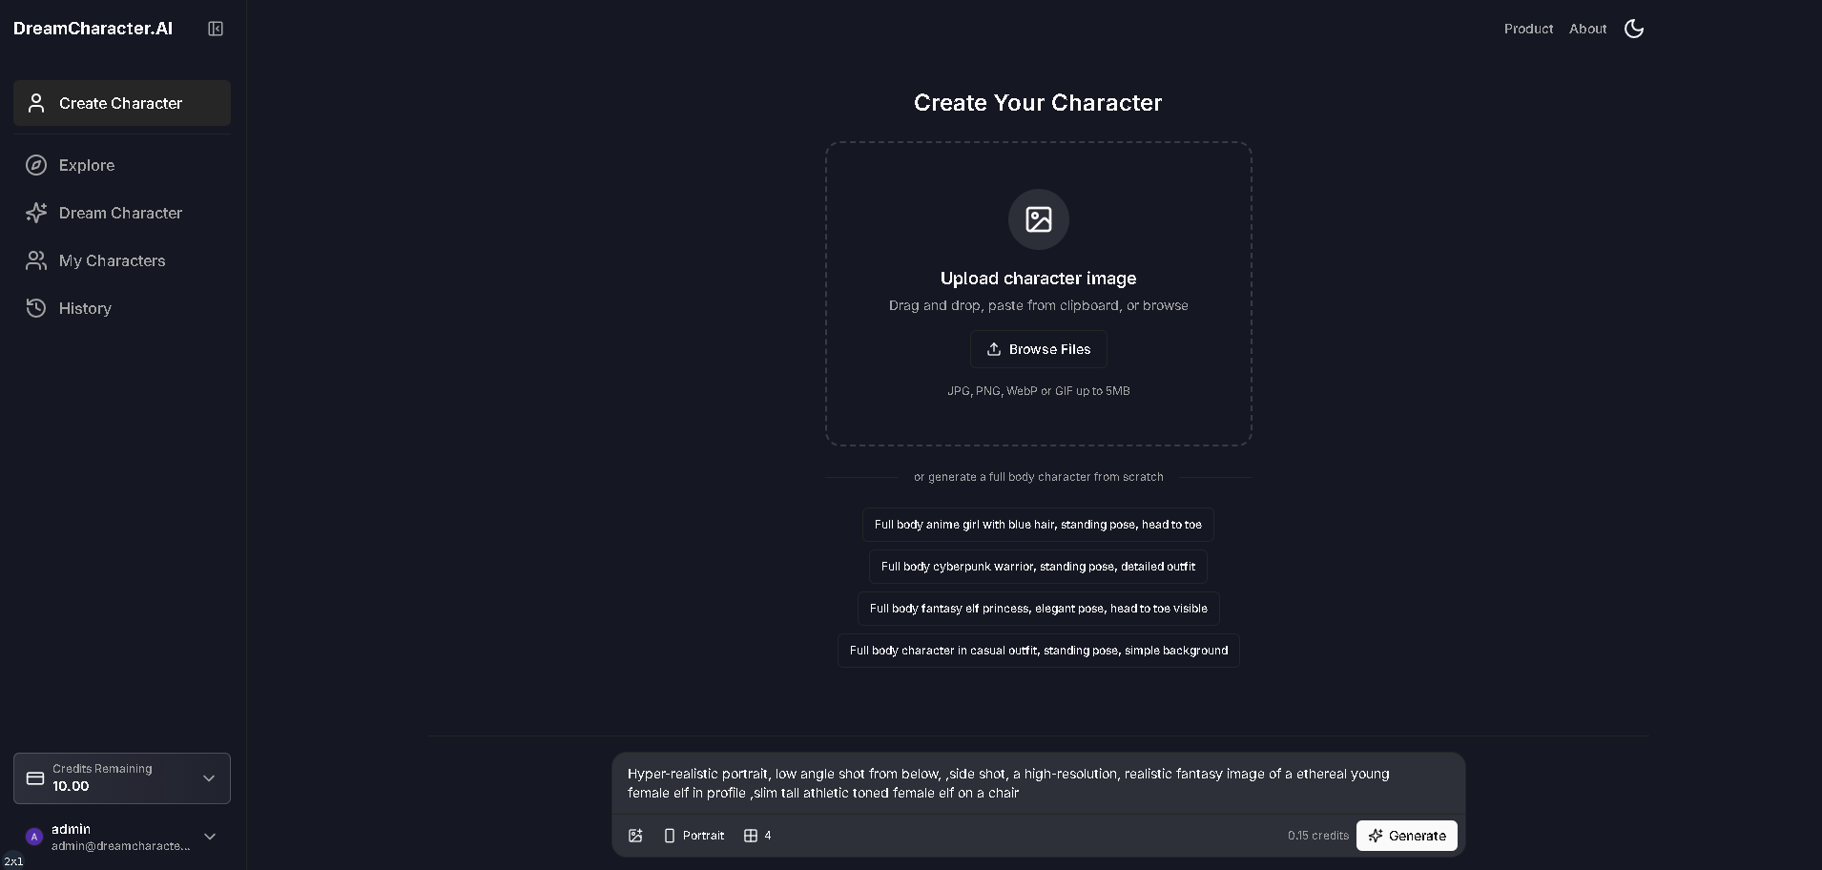
Task: Click the History clock icon
Action: pos(36,308)
